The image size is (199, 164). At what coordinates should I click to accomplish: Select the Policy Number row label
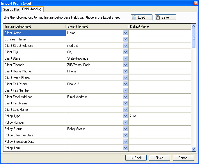point(35,122)
